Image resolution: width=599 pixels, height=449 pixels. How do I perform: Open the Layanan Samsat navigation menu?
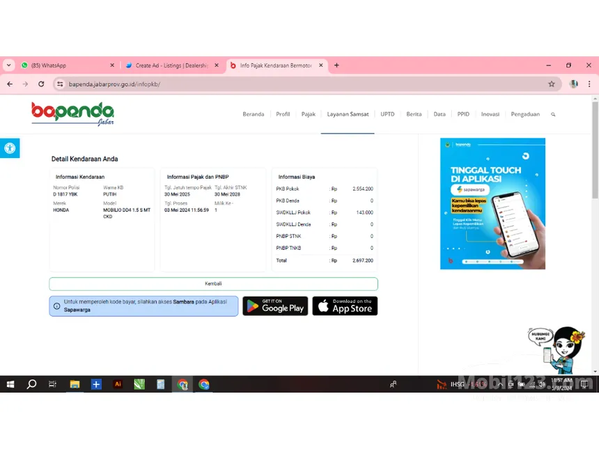click(x=348, y=114)
